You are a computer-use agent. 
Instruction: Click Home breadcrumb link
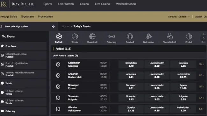click(65, 26)
